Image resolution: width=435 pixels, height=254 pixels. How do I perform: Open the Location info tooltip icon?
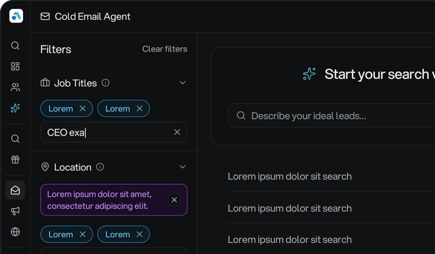tap(100, 167)
